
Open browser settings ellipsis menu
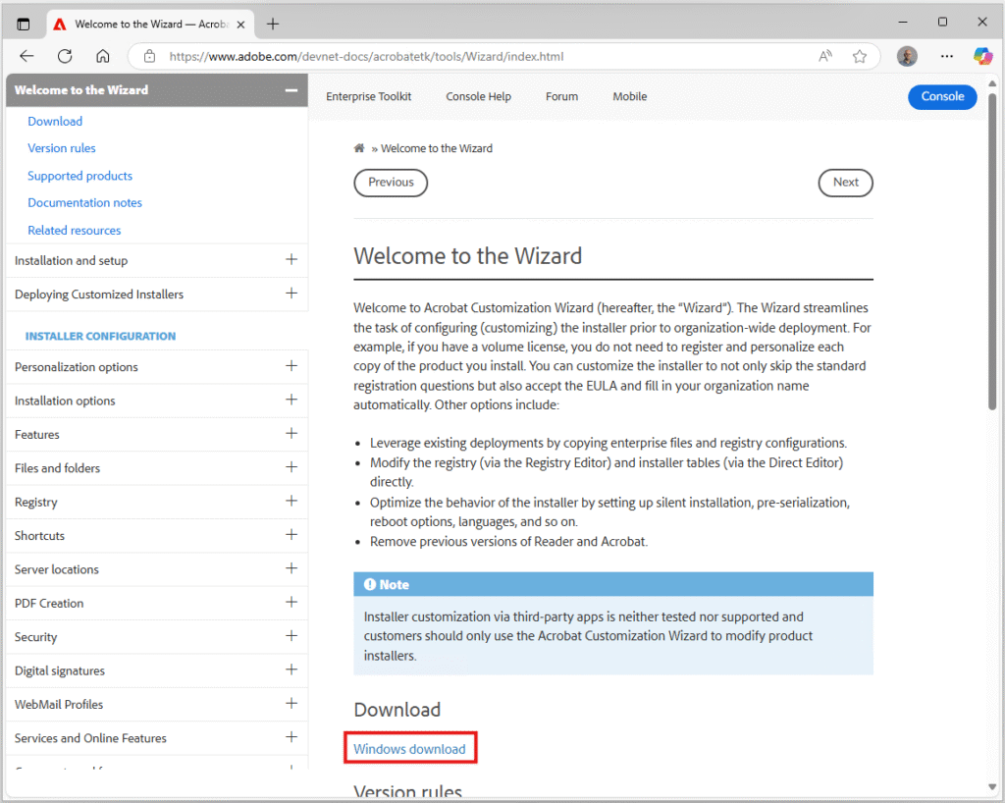click(947, 56)
